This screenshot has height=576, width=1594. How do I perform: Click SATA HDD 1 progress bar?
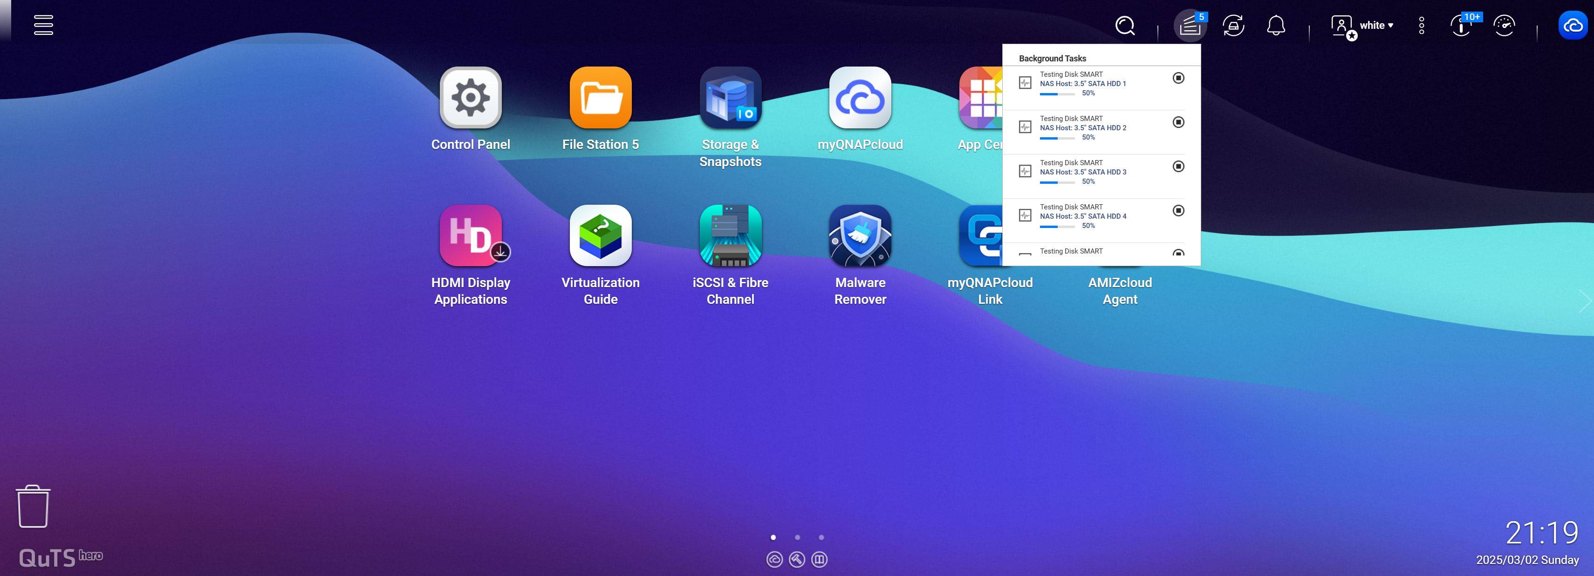tap(1057, 94)
